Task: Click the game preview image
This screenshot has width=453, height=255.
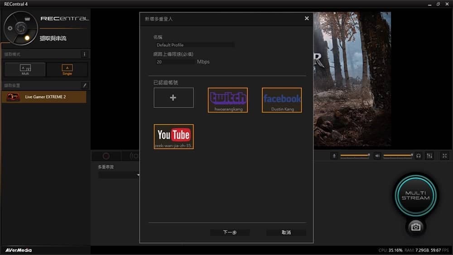Action: [x=352, y=80]
